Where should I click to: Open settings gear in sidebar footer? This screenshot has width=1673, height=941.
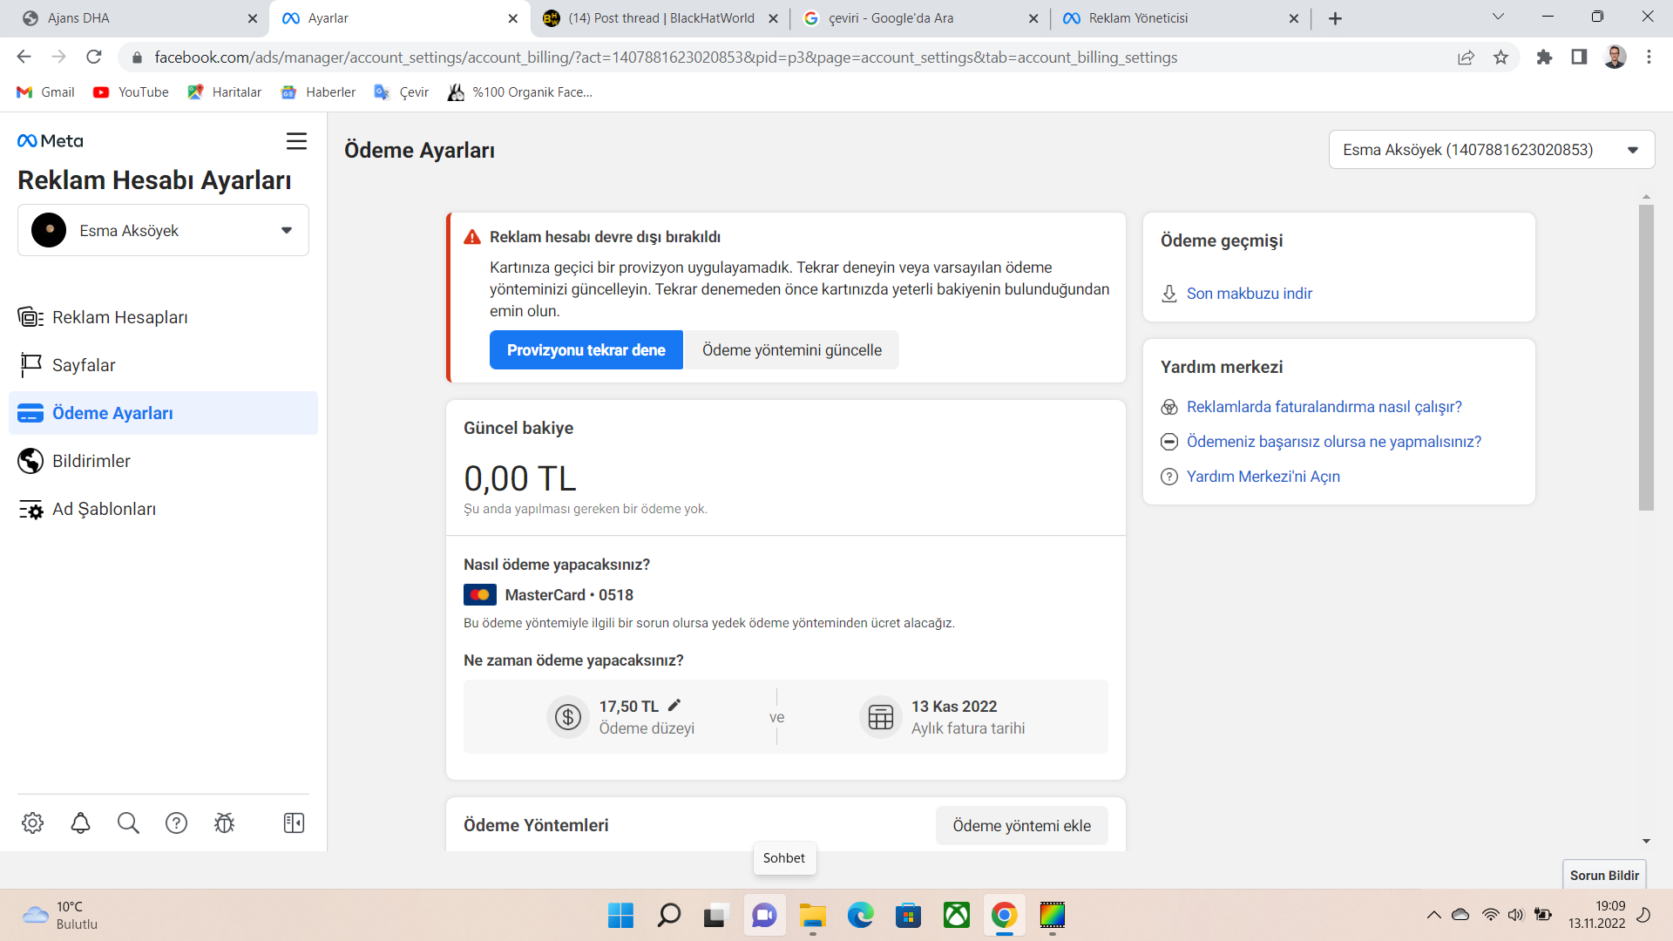[x=33, y=823]
